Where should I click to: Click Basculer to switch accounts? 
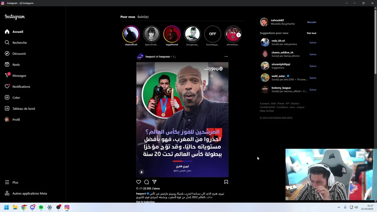(x=312, y=22)
